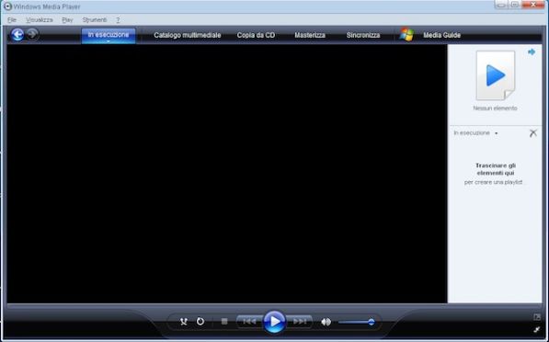
Task: Open the Sincronizza tab
Action: [x=363, y=35]
